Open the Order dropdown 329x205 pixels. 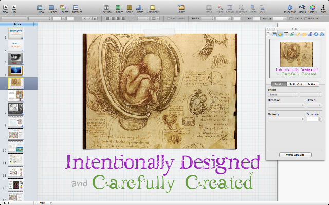click(x=314, y=105)
